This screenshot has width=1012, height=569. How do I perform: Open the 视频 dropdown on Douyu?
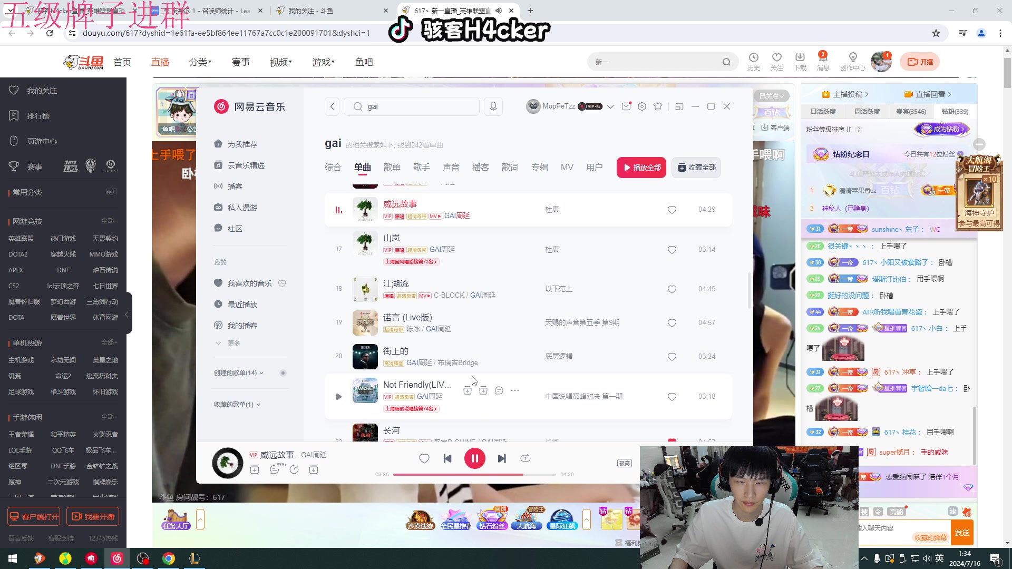coord(281,62)
